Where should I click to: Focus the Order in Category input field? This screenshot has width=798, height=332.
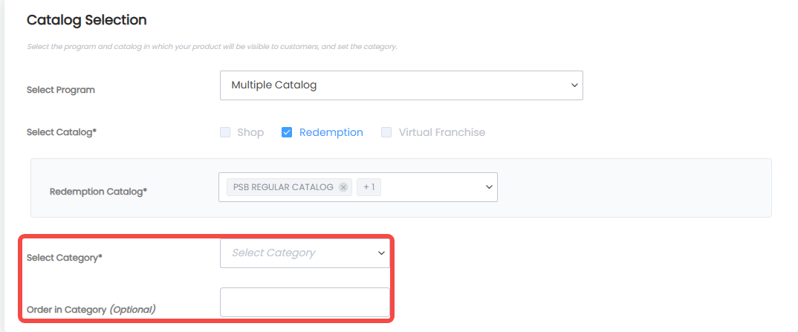(x=305, y=302)
